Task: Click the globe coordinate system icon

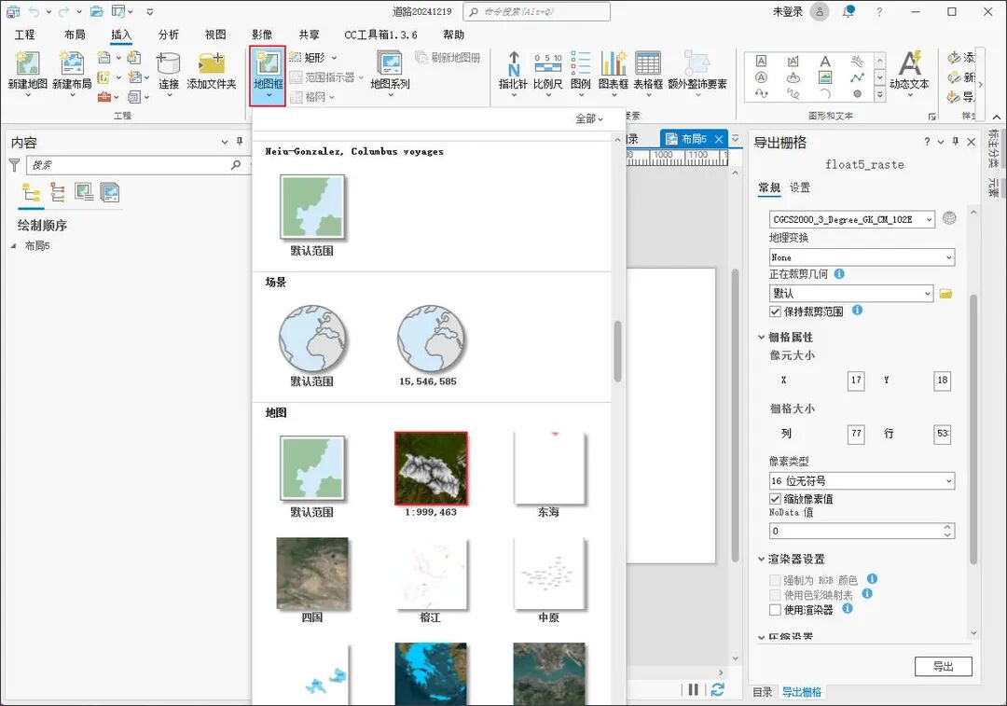Action: 949,218
